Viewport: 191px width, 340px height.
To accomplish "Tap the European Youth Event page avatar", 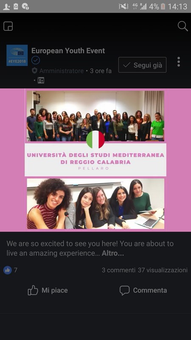I will 17,55.
